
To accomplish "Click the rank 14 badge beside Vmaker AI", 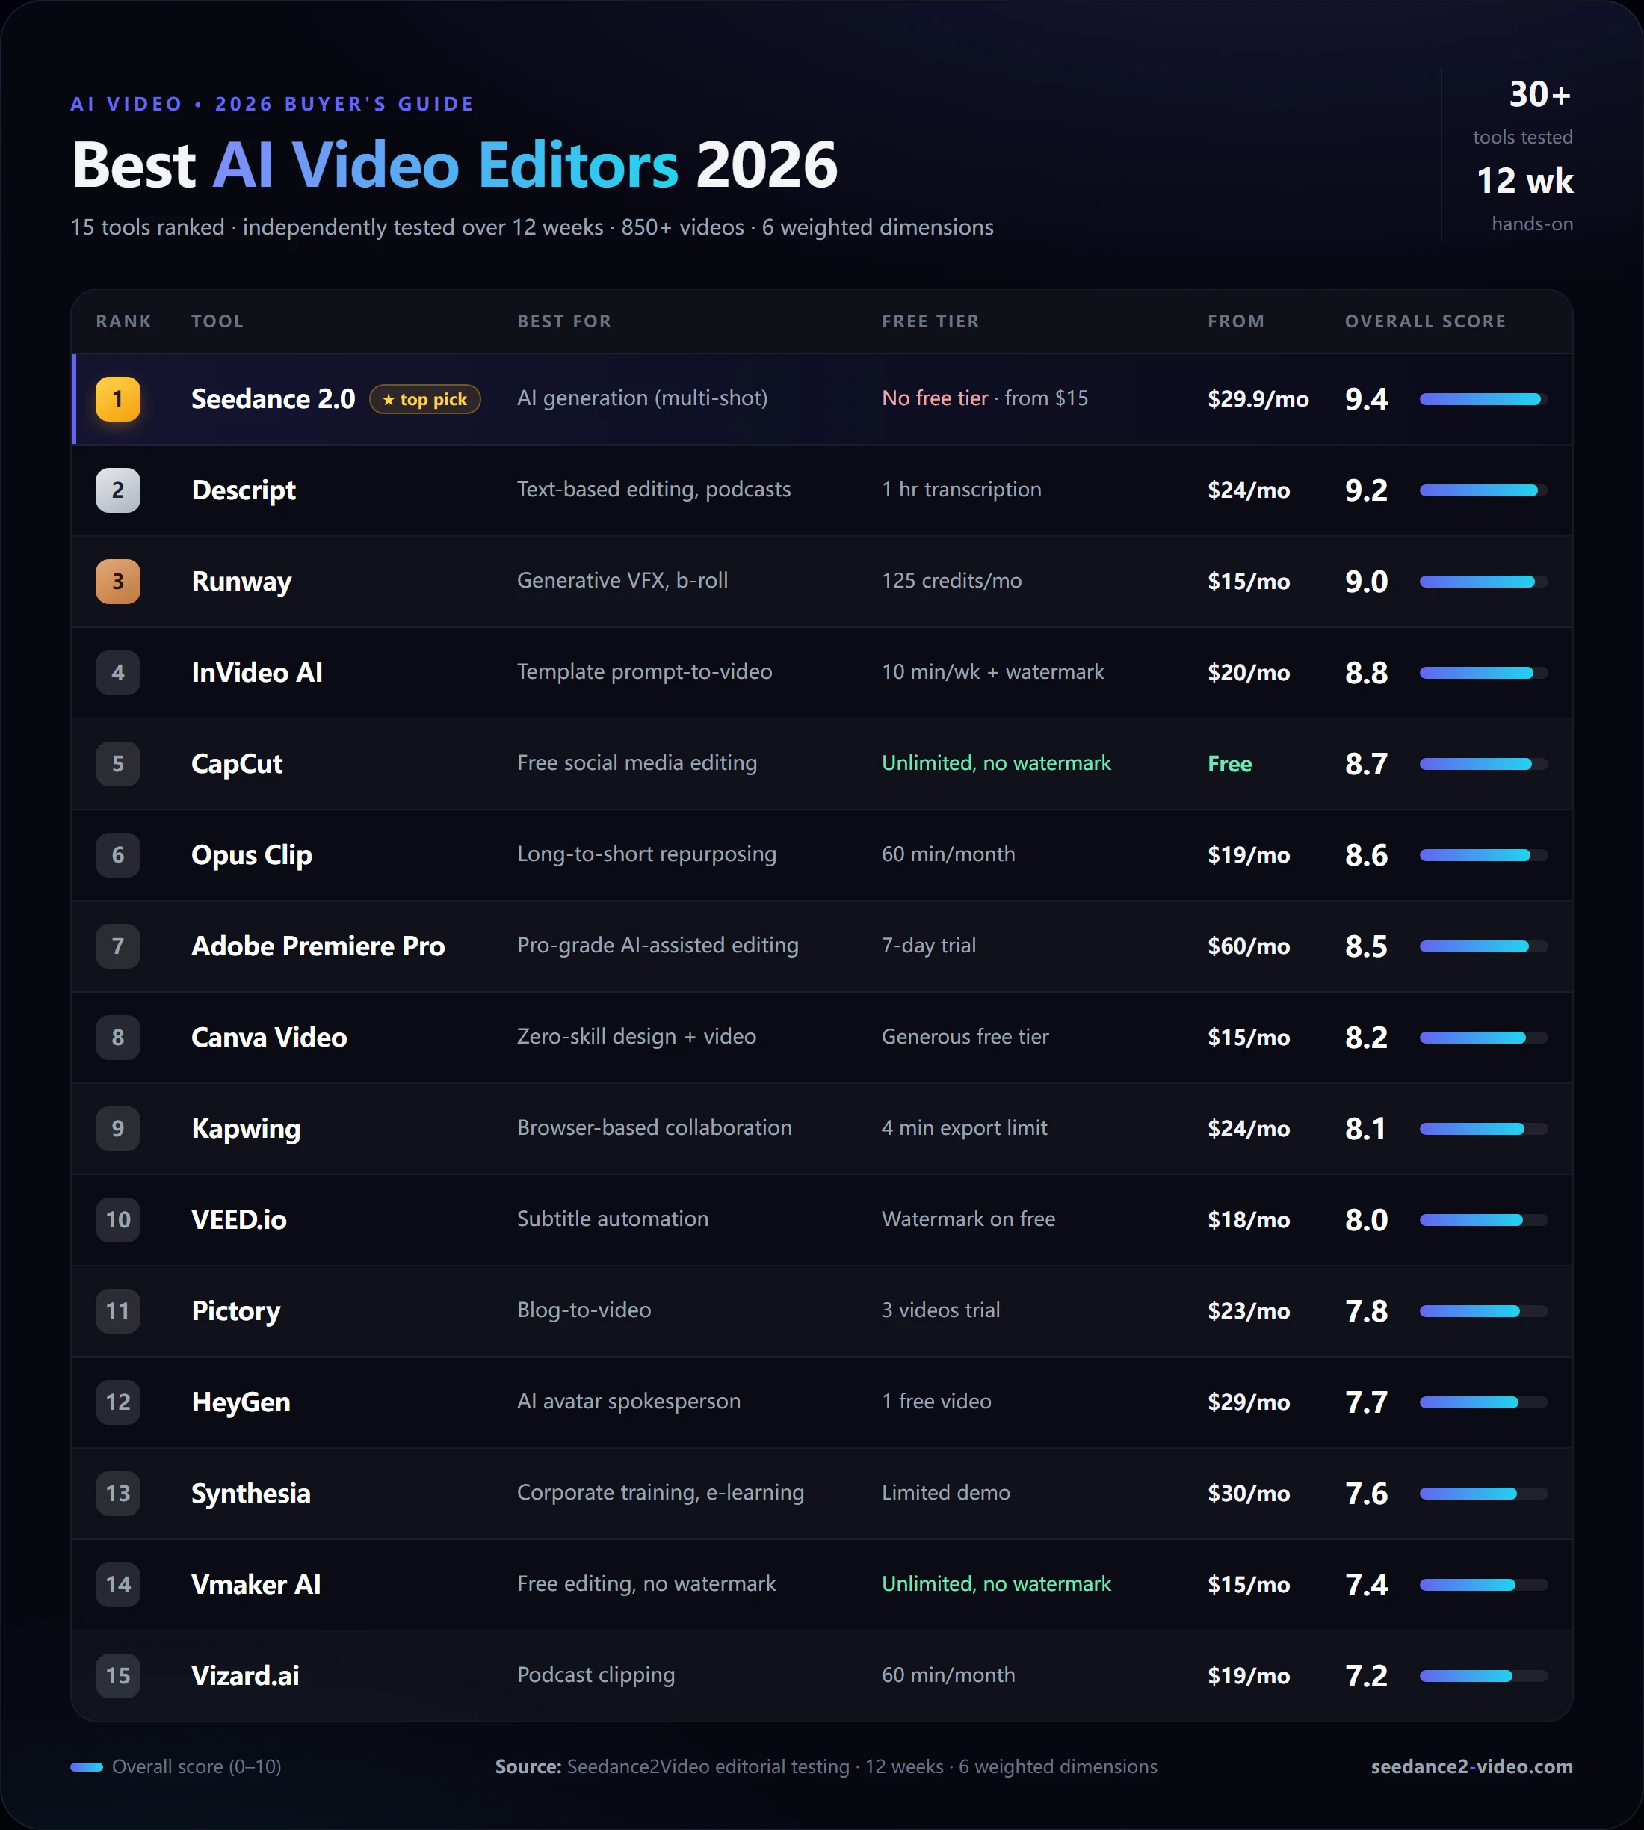I will [118, 1586].
